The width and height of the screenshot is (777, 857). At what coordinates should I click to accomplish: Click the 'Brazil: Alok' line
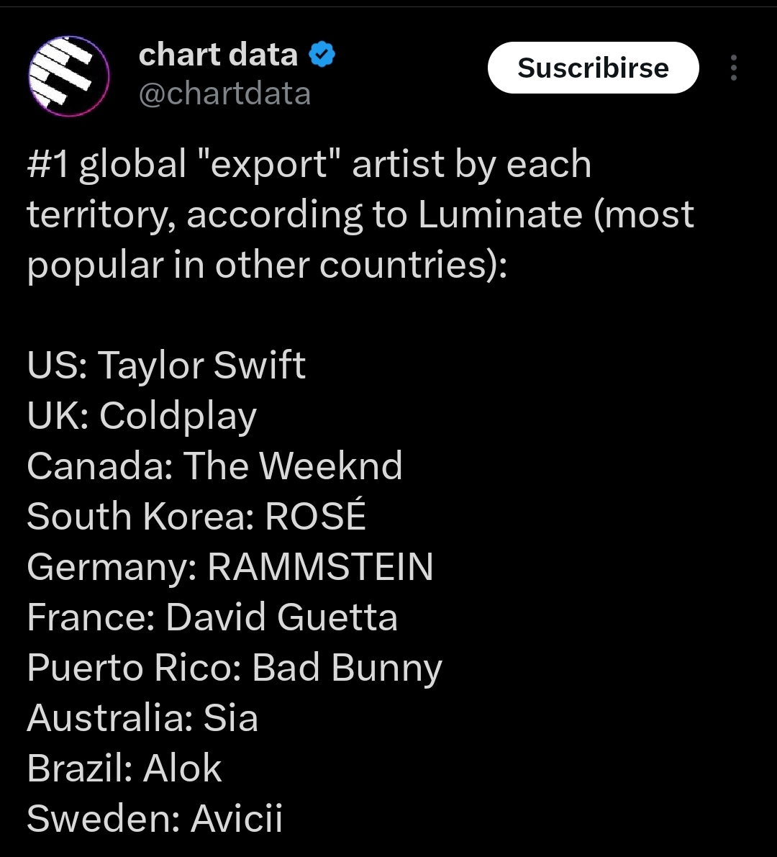point(124,768)
